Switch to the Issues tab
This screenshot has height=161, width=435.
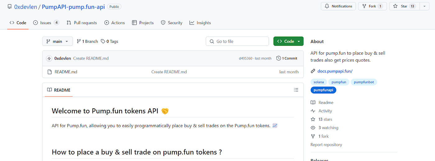click(46, 23)
